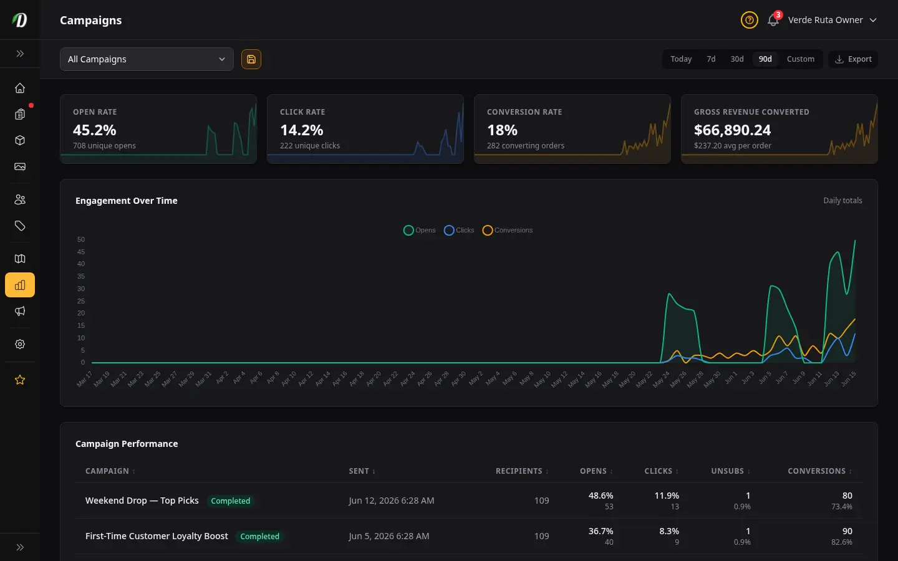Image resolution: width=898 pixels, height=561 pixels.
Task: Open the Home sidebar icon
Action: 20,88
